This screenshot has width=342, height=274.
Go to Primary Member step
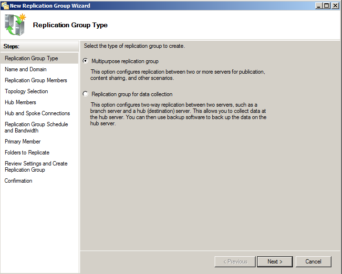click(x=23, y=142)
